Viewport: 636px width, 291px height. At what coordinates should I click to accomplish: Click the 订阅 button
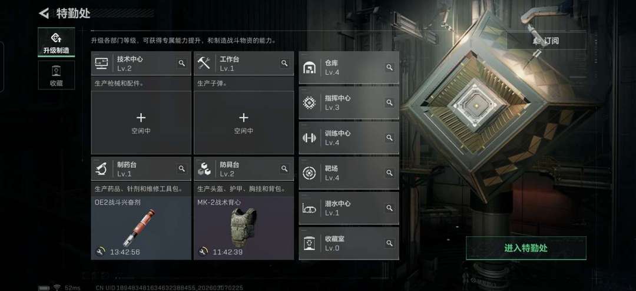546,41
